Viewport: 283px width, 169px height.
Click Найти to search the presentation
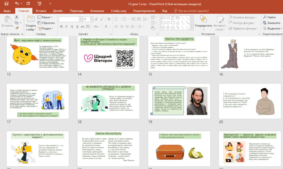point(269,17)
